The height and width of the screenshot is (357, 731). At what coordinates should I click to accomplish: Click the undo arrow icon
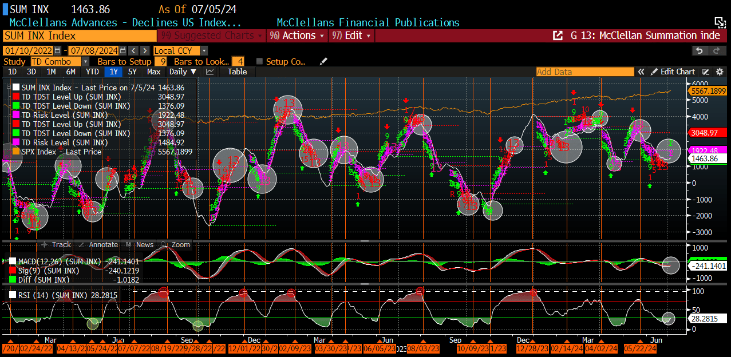(699, 50)
